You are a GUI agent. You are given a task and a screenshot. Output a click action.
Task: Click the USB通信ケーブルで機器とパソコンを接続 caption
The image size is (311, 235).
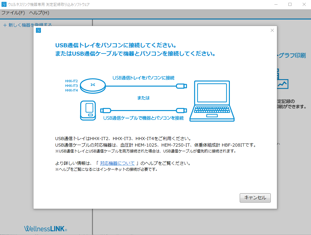(143, 118)
